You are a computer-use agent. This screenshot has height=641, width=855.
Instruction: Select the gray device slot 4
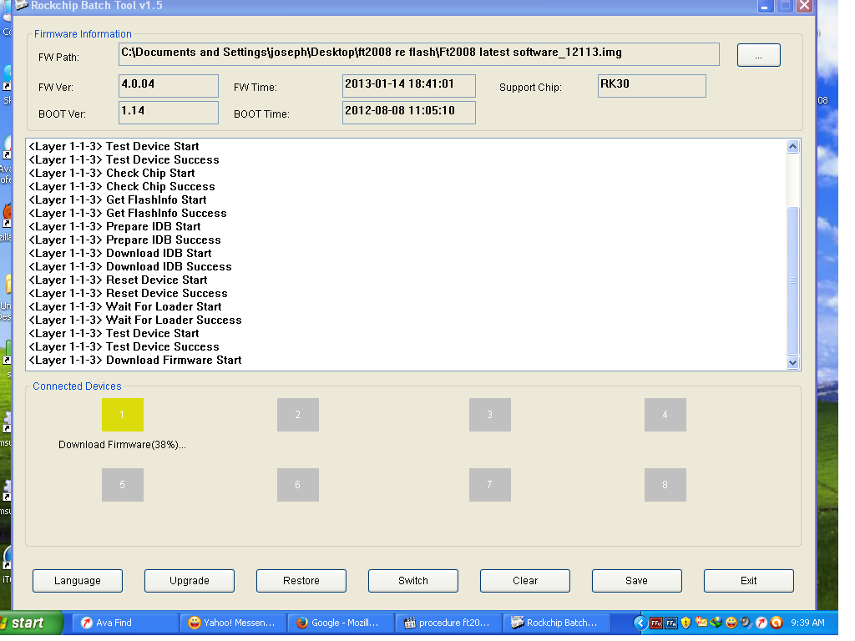tap(665, 415)
